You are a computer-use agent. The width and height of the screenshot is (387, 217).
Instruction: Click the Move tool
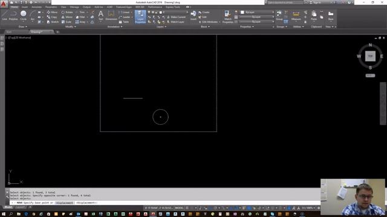tap(52, 12)
